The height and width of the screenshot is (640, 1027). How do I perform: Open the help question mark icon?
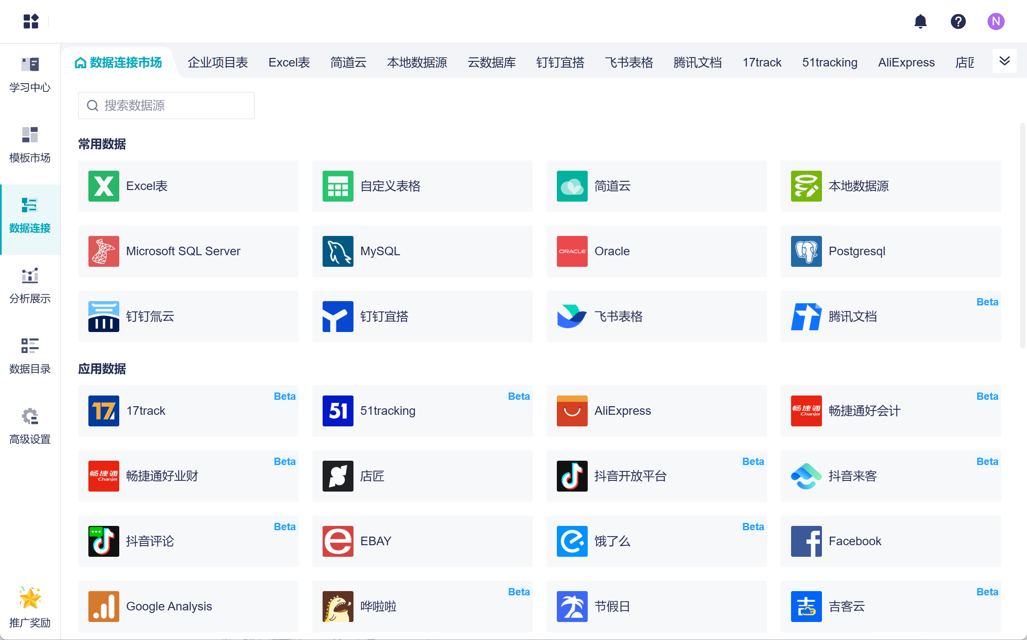click(x=958, y=21)
